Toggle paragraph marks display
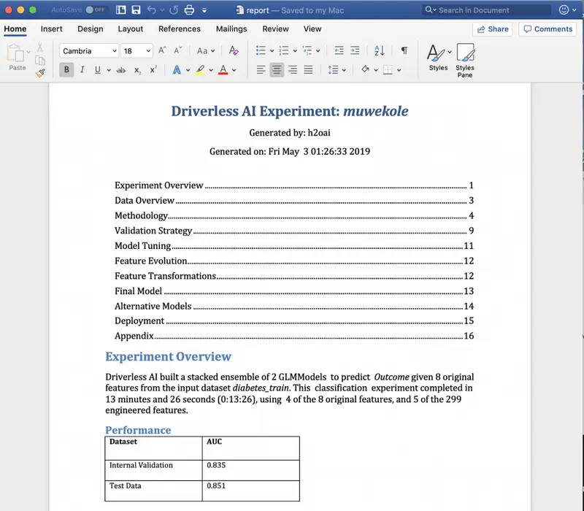The image size is (584, 511). point(404,50)
